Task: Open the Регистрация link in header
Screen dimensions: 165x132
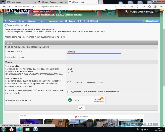Action: (x=134, y=12)
